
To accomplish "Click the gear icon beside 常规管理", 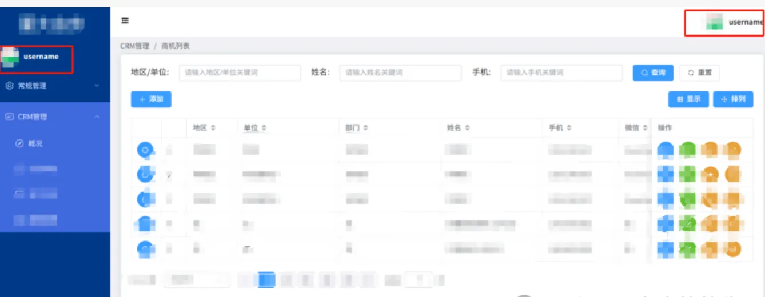I will click(x=9, y=86).
